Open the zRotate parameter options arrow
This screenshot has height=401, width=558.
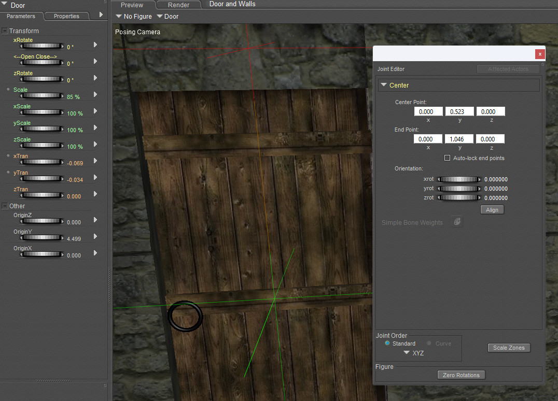[x=95, y=78]
